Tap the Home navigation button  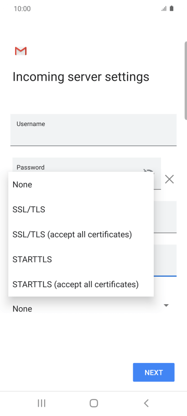pos(94,403)
